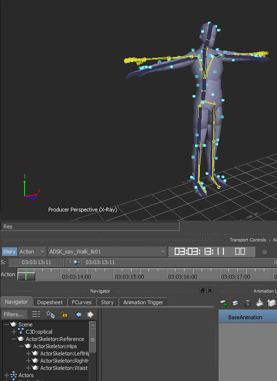Collapse the ActorSkeleton:Reference node
The image size is (277, 381).
pos(14,339)
